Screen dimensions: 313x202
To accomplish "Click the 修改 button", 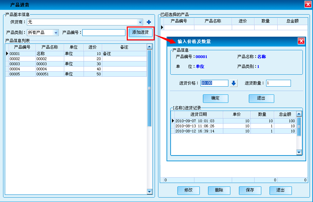I will (188, 190).
